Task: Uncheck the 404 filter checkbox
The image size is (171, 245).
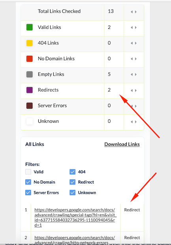Action: [x=72, y=172]
